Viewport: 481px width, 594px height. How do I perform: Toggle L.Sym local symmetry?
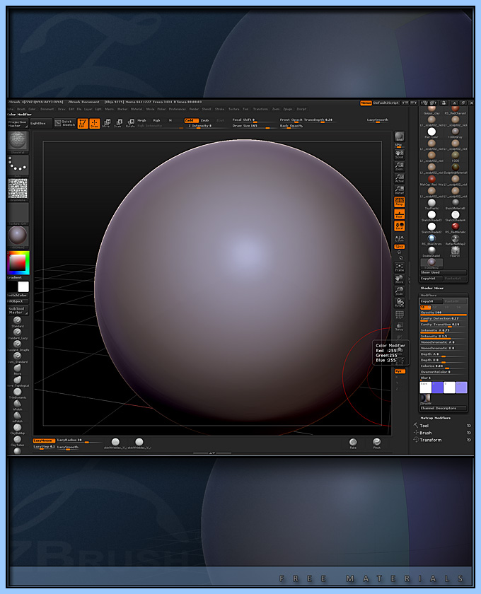coord(399,239)
